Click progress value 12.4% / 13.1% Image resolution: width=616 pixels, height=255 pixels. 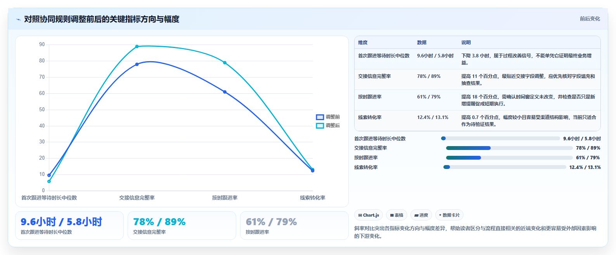[585, 167]
